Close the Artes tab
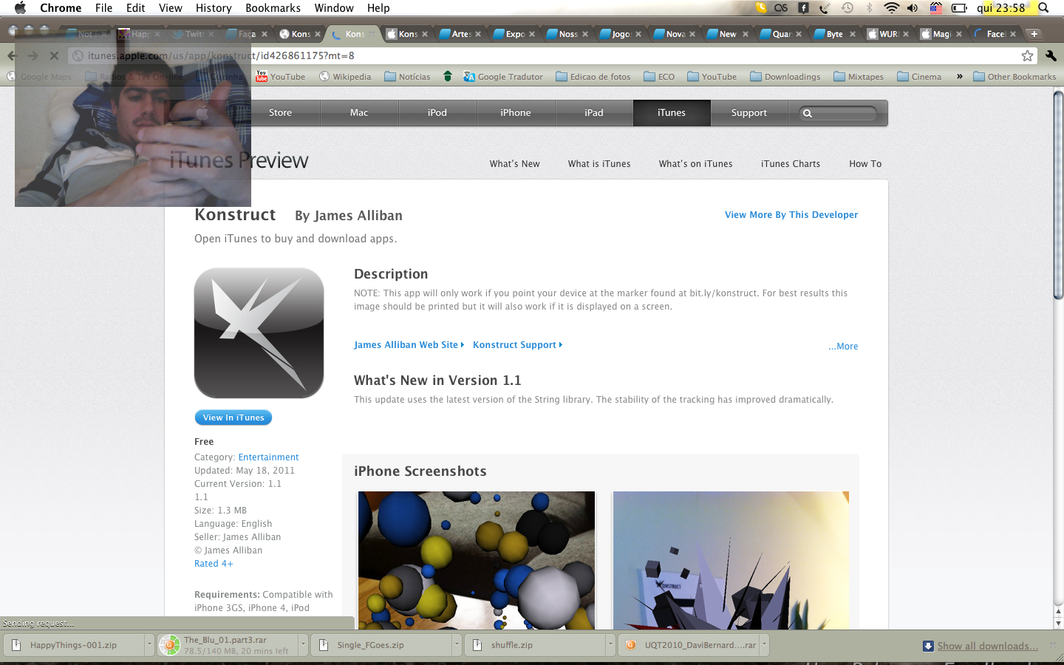 tap(478, 34)
